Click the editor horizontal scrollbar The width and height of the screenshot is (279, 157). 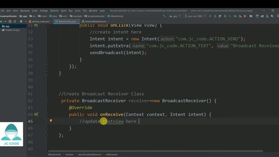click(155, 151)
